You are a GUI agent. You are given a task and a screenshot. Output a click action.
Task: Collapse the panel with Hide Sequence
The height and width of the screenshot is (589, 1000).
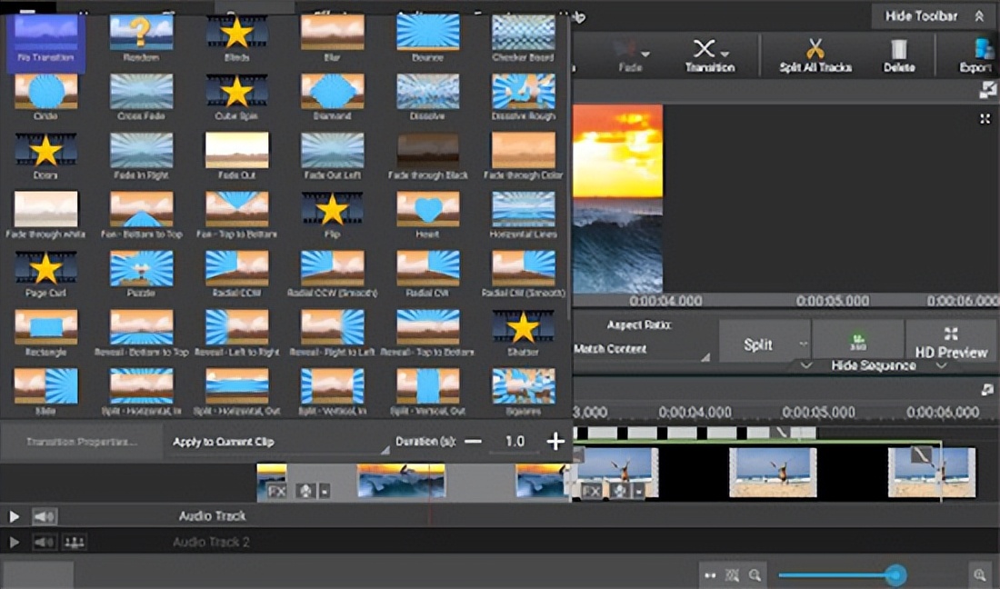pyautogui.click(x=873, y=365)
